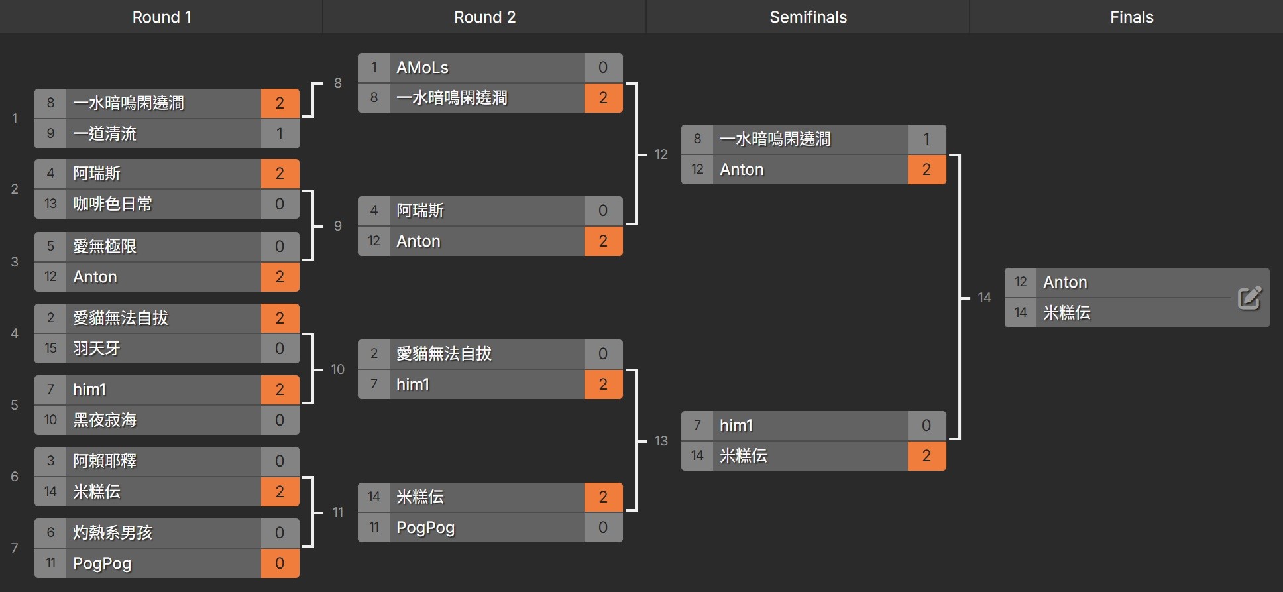The height and width of the screenshot is (592, 1283).
Task: Select 愛無極限 in Round 1 match 3
Action: (x=105, y=247)
